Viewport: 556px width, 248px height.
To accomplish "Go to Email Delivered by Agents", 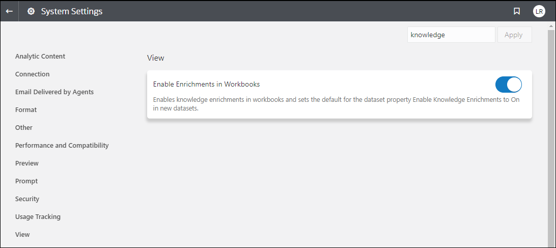I will [x=54, y=92].
